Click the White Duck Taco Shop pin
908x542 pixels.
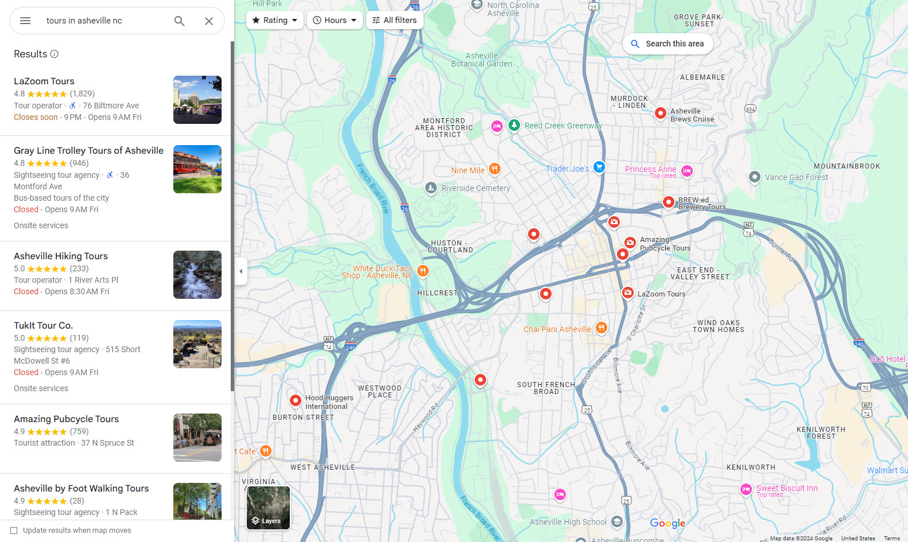[x=423, y=271]
